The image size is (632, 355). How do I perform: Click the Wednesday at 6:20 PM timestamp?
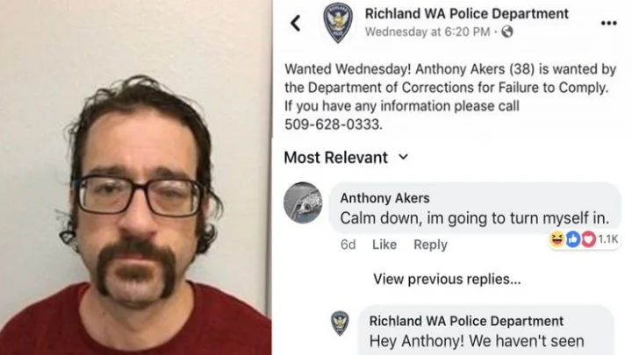click(x=427, y=32)
